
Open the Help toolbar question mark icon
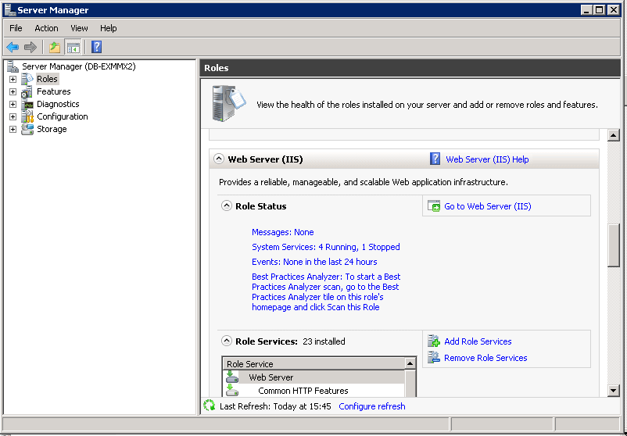(x=96, y=47)
